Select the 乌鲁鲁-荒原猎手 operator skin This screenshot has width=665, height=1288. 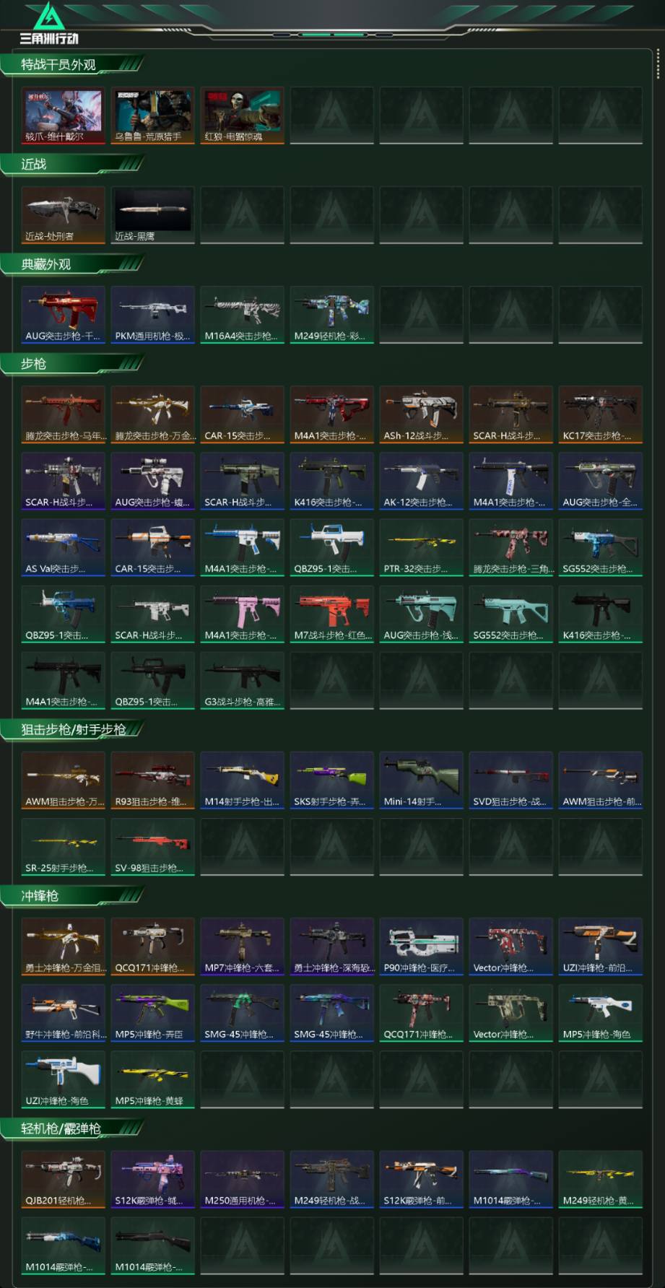[152, 116]
